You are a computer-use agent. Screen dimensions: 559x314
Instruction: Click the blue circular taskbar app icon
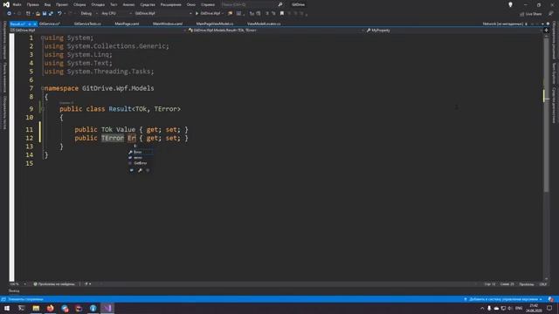pyautogui.click(x=93, y=308)
